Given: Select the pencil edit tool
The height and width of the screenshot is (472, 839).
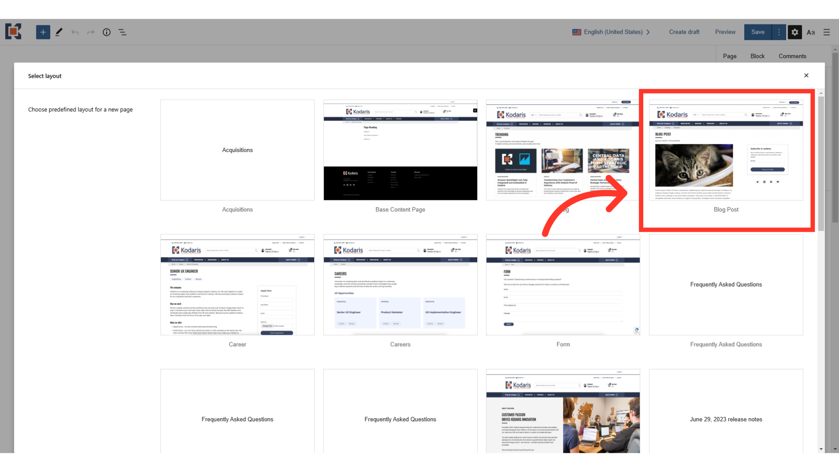Looking at the screenshot, I should click(59, 32).
